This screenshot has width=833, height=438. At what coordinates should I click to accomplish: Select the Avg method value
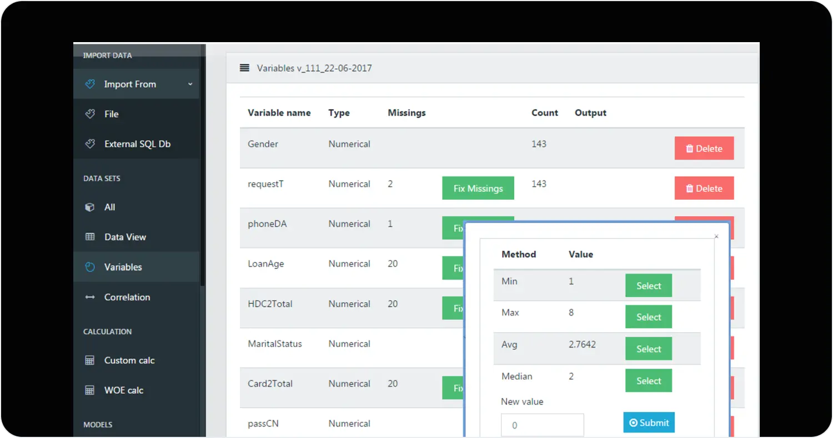pos(649,349)
